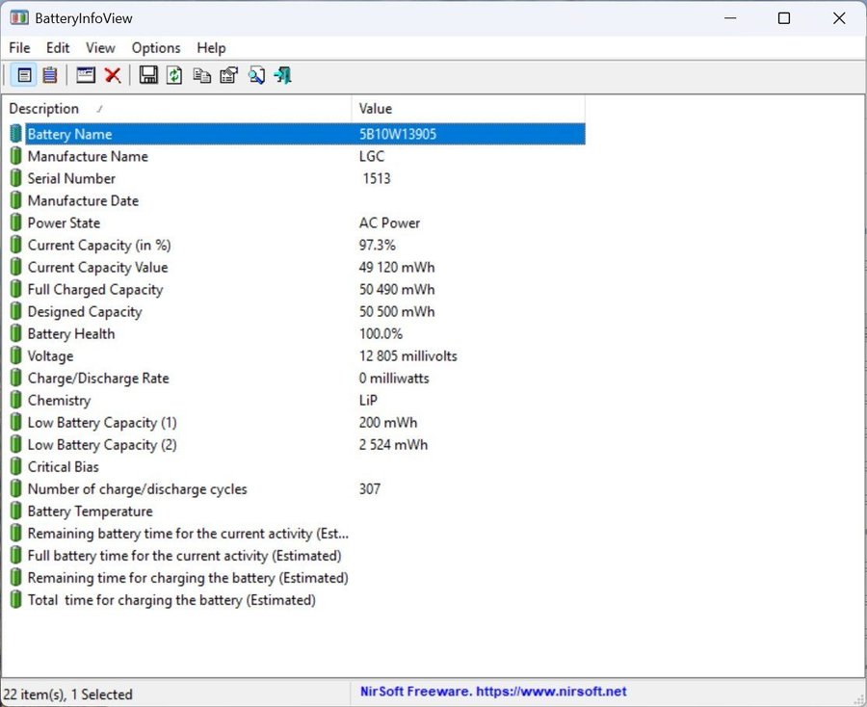
Task: Select Number of charge/discharge cycles row label
Action: coord(137,488)
